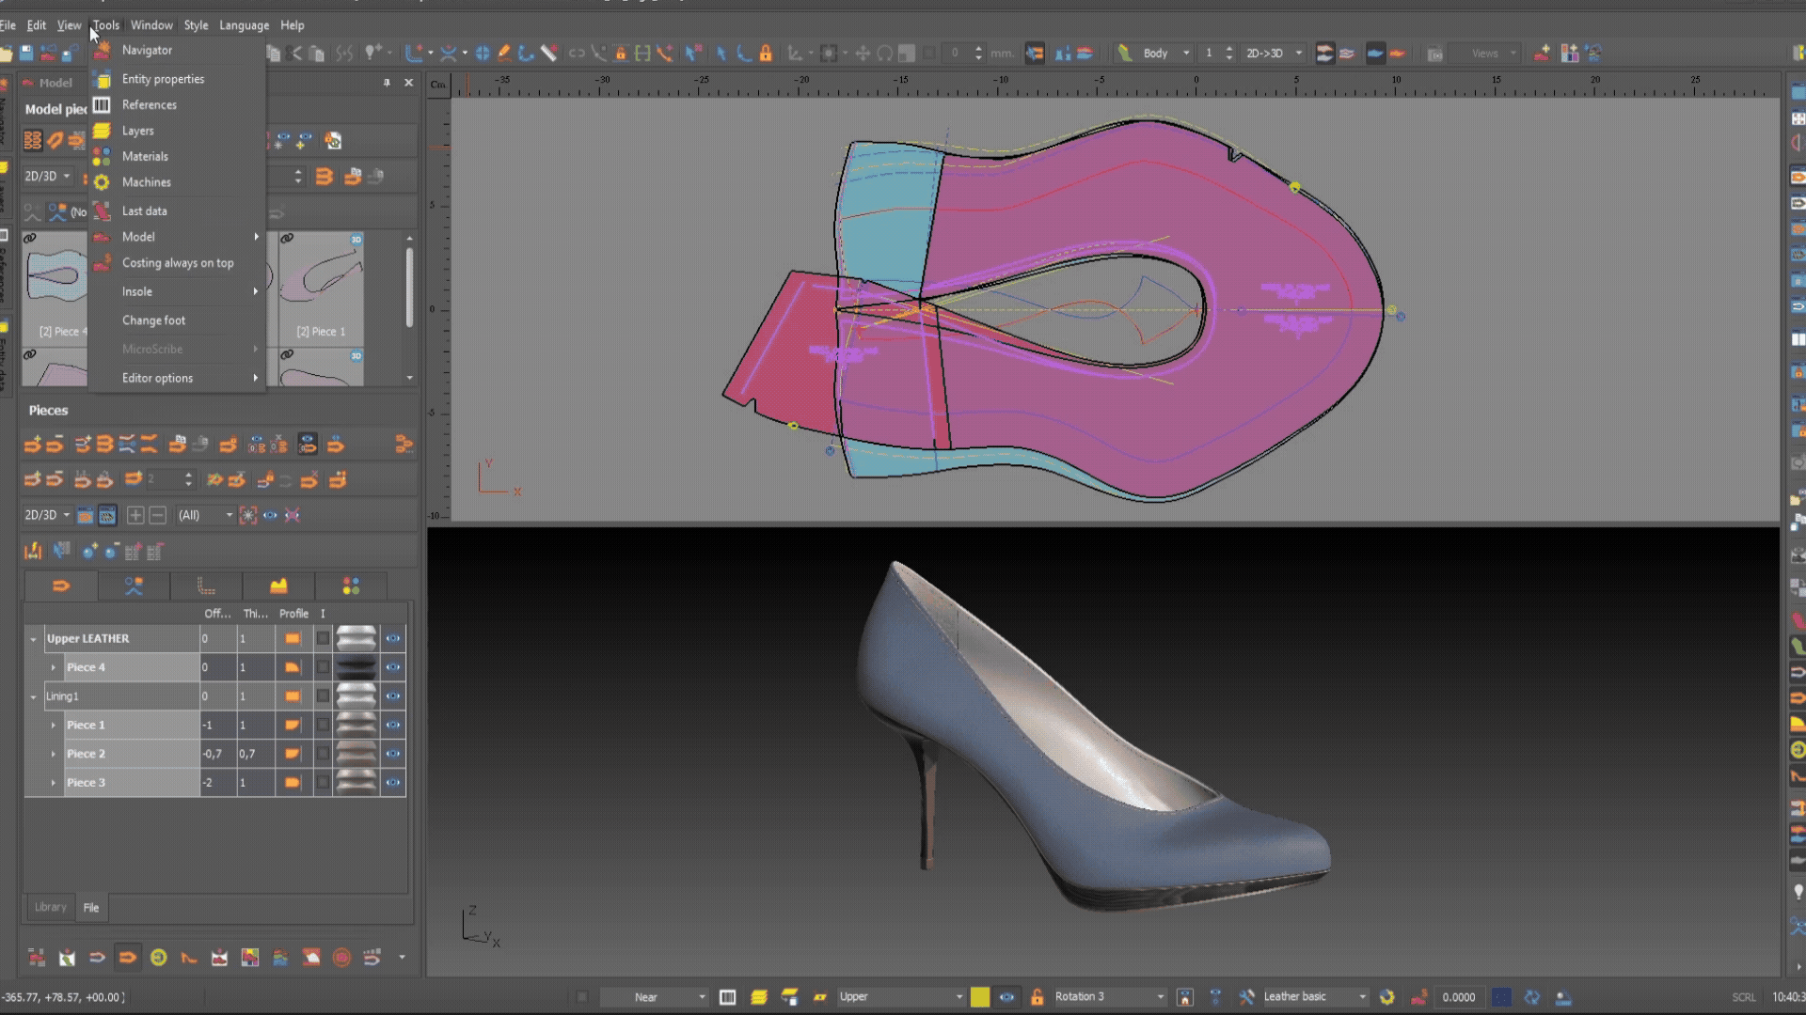Select the [2] Piece 1 thumbnail
1806x1015 pixels.
[x=321, y=287]
